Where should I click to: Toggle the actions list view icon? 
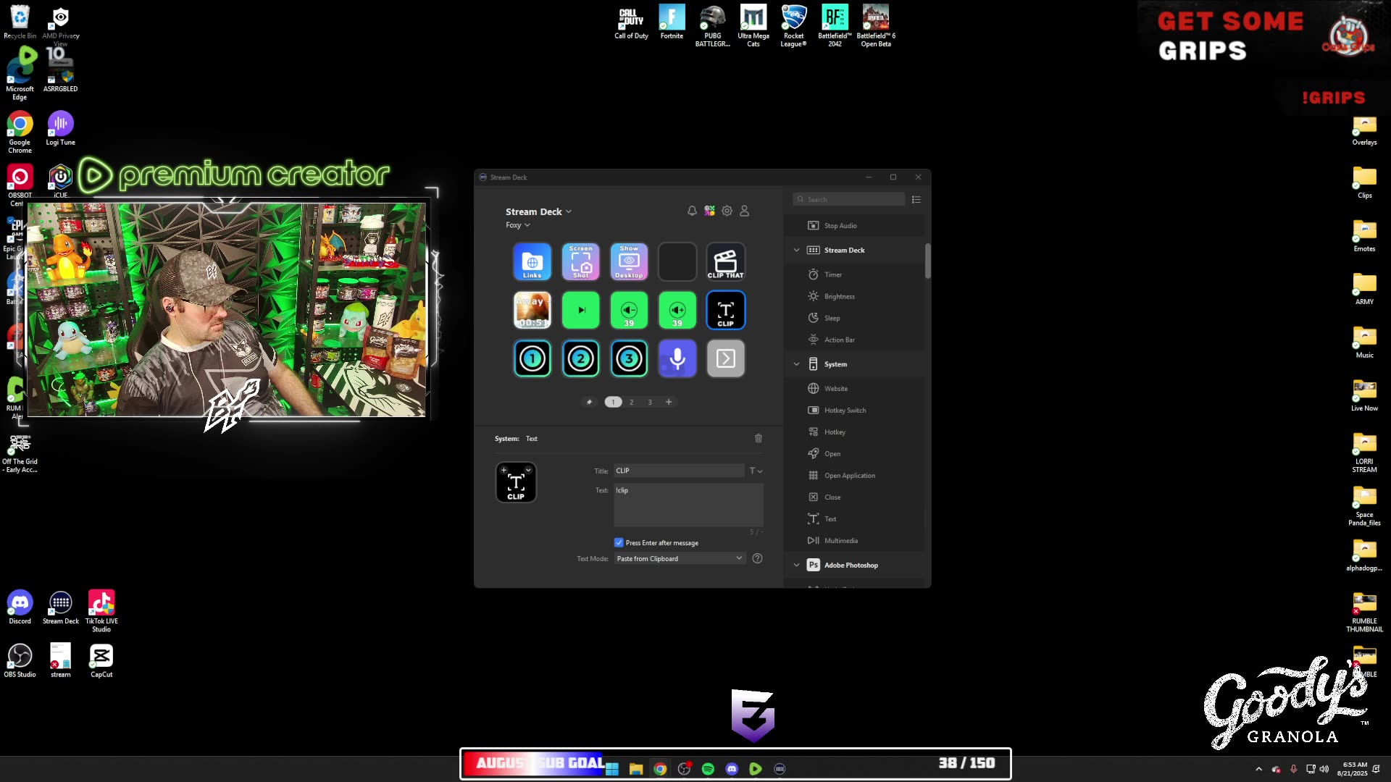[916, 199]
